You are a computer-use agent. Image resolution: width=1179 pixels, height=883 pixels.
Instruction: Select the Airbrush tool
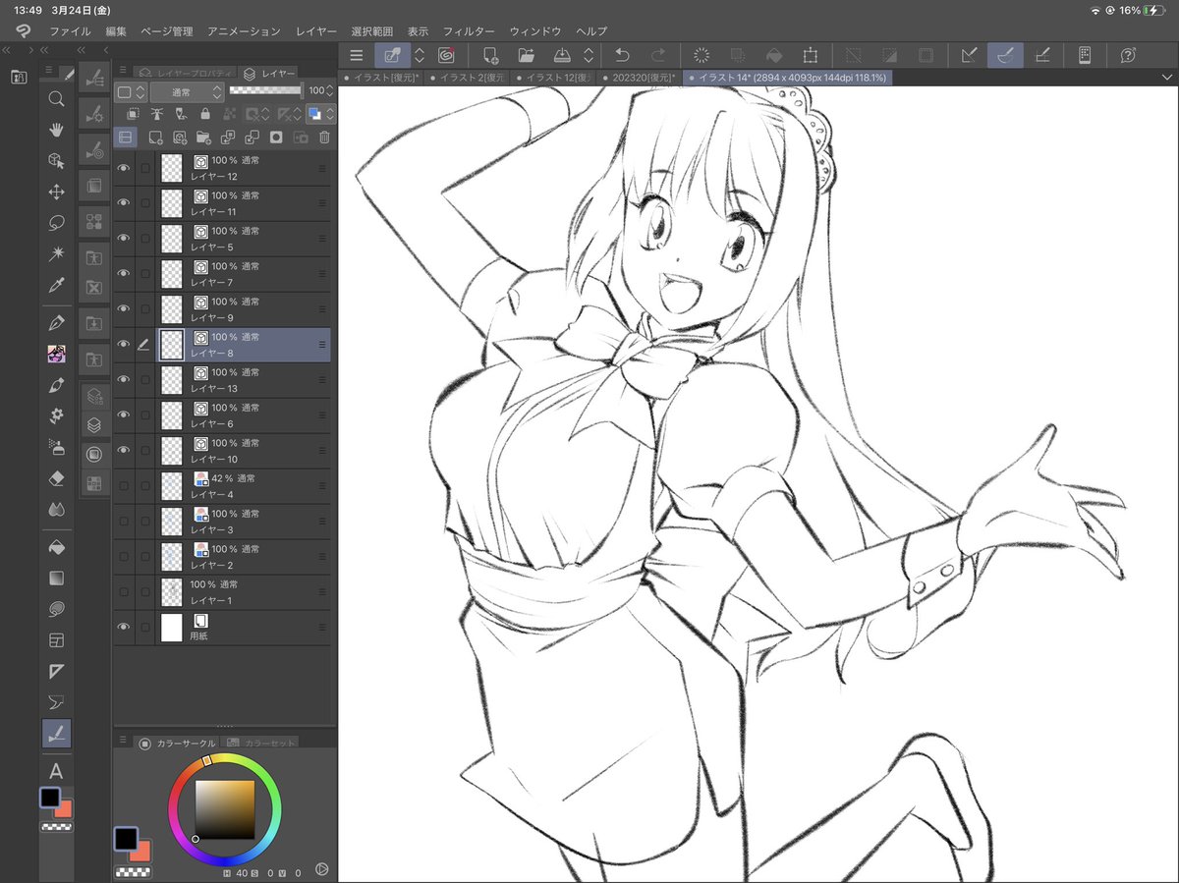56,448
